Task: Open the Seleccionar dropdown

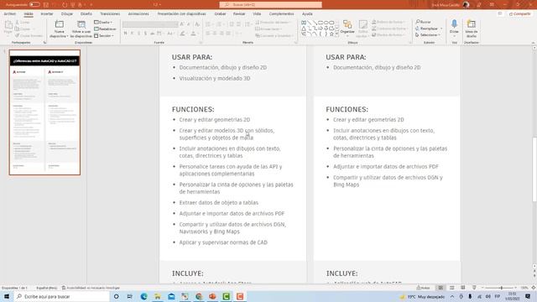Action: 428,35
